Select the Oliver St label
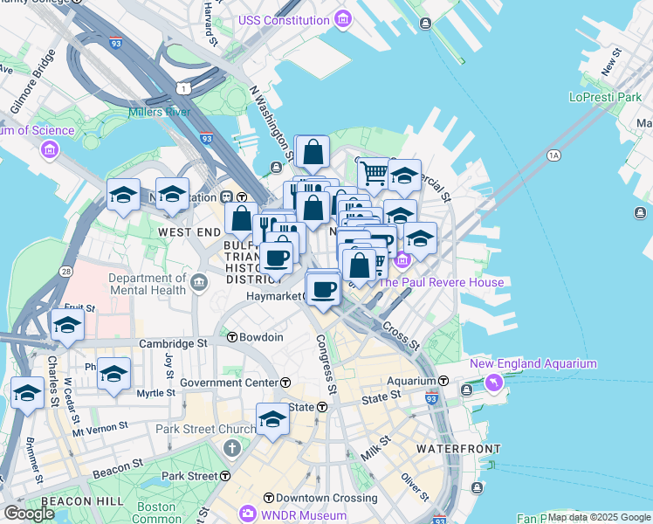Image resolution: width=653 pixels, height=524 pixels. [x=415, y=487]
